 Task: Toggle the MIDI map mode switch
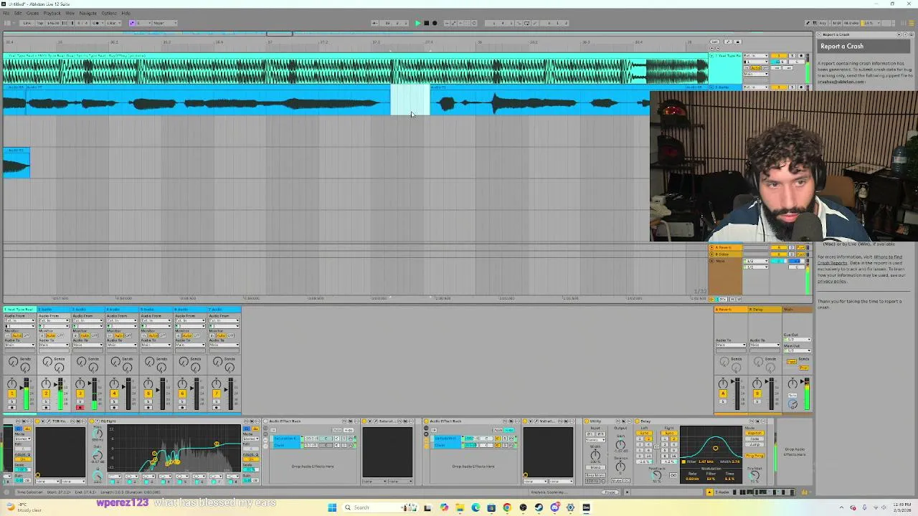pos(838,23)
